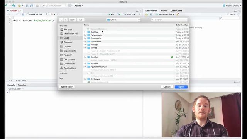
Task: Switch to the Console tab
Action: [11, 85]
